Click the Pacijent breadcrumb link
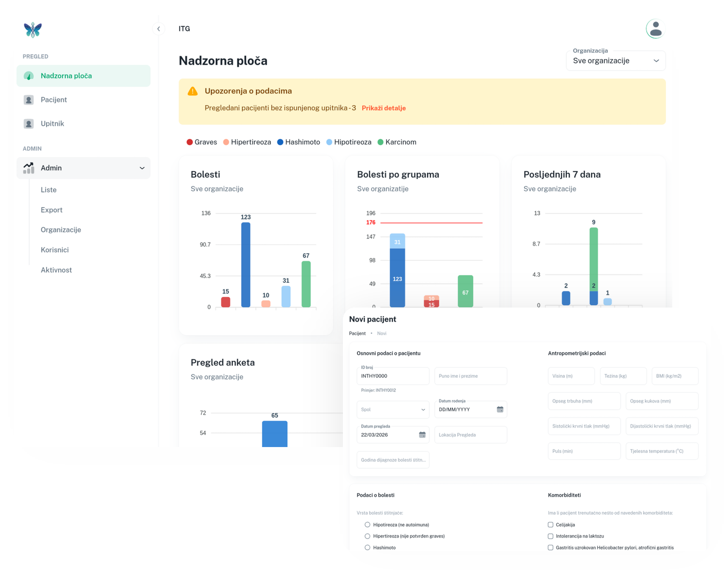The image size is (727, 572). [x=357, y=334]
